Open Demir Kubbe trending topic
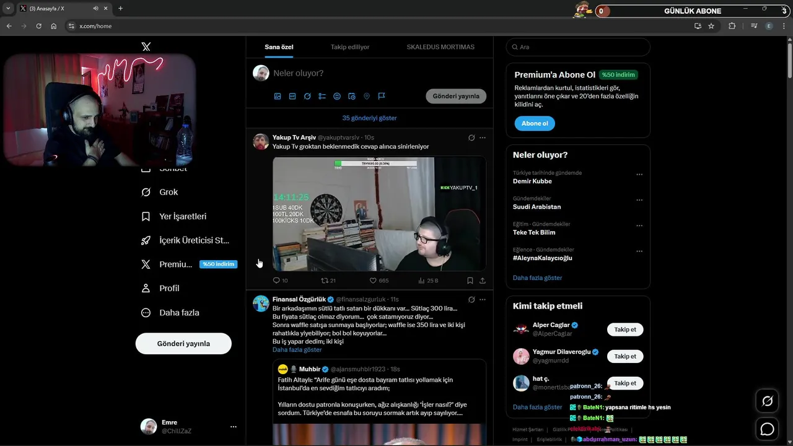This screenshot has height=446, width=793. [532, 181]
